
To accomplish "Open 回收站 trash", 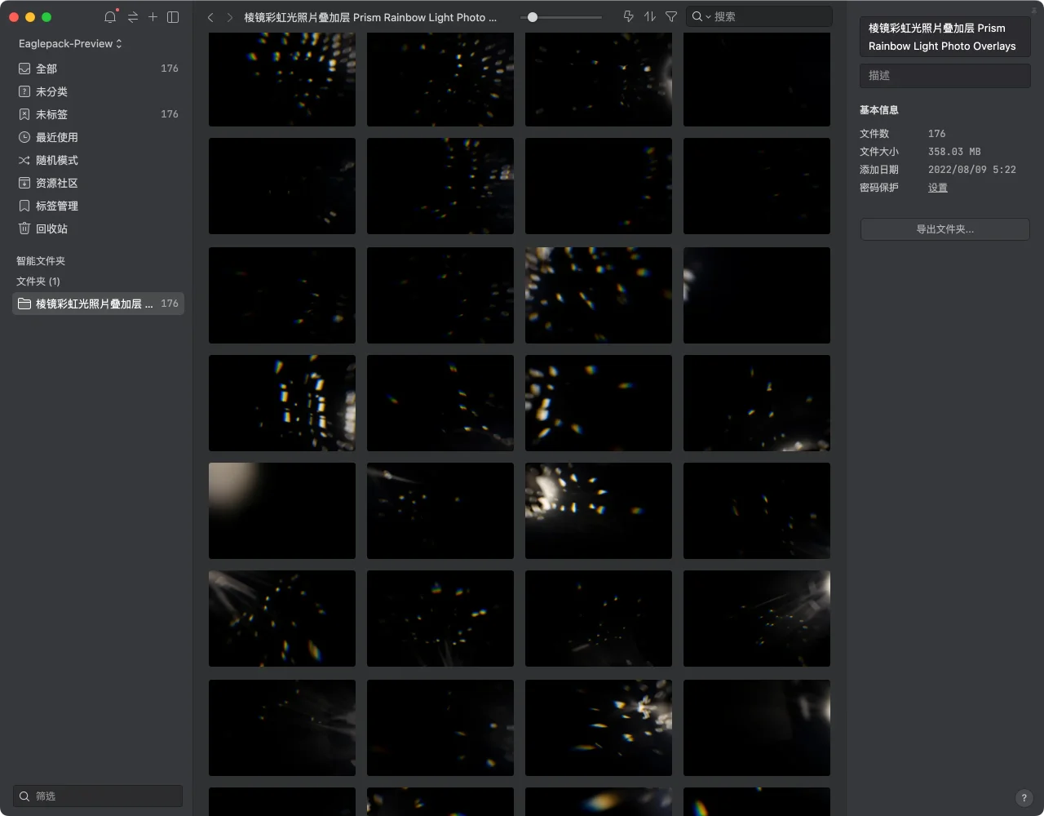I will (98, 228).
